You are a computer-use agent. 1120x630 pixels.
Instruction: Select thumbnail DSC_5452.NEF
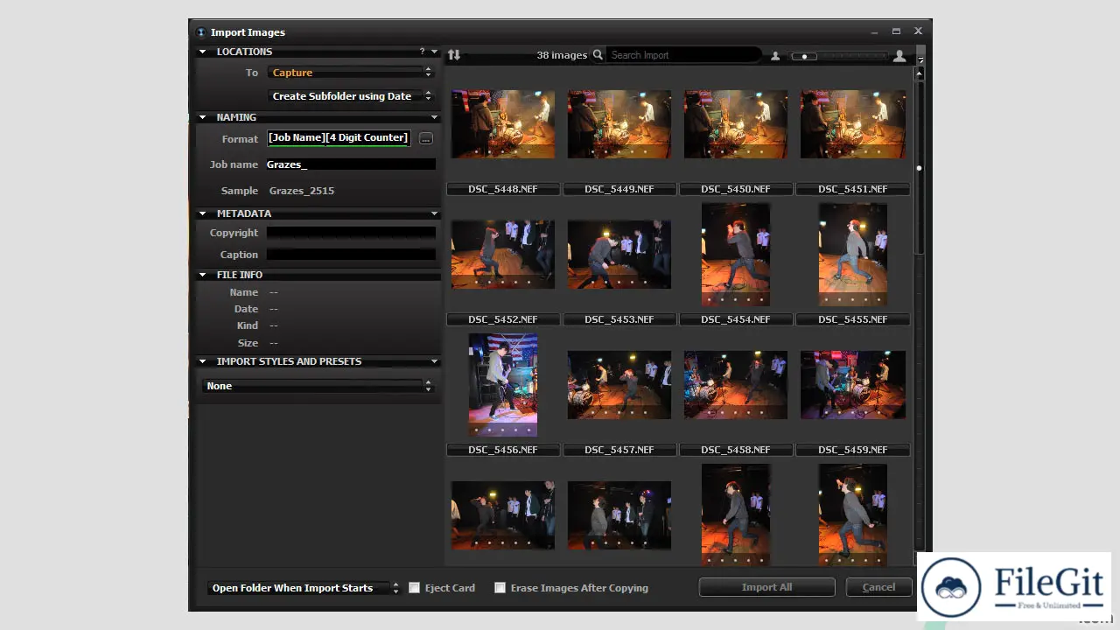503,255
